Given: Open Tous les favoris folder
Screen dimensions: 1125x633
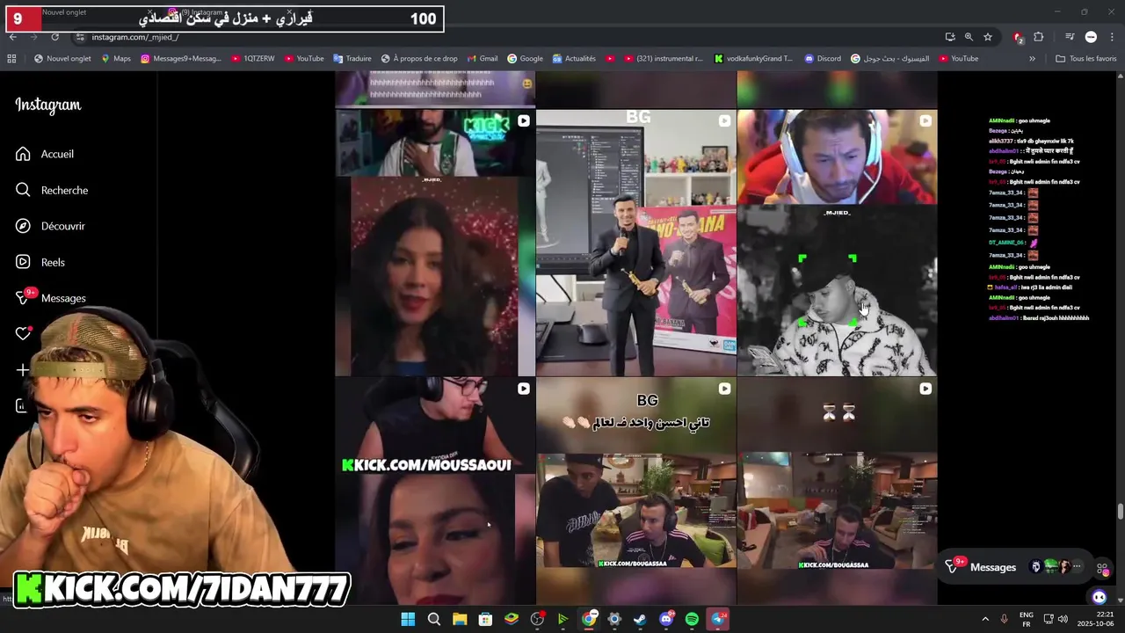Looking at the screenshot, I should 1085,59.
